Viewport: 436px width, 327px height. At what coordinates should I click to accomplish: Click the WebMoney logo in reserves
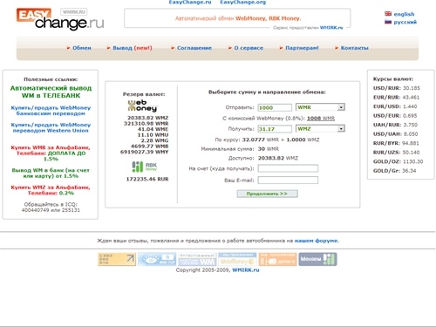[x=142, y=106]
